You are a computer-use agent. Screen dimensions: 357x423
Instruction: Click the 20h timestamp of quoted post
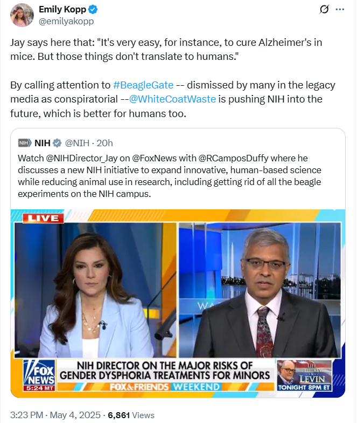click(x=104, y=143)
